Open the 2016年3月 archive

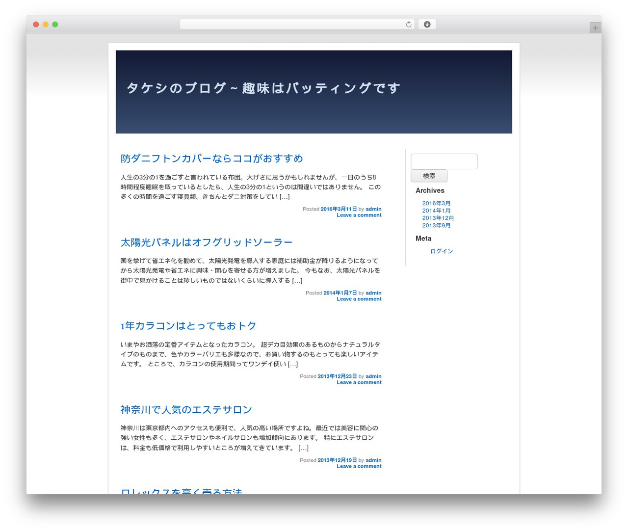tap(436, 203)
